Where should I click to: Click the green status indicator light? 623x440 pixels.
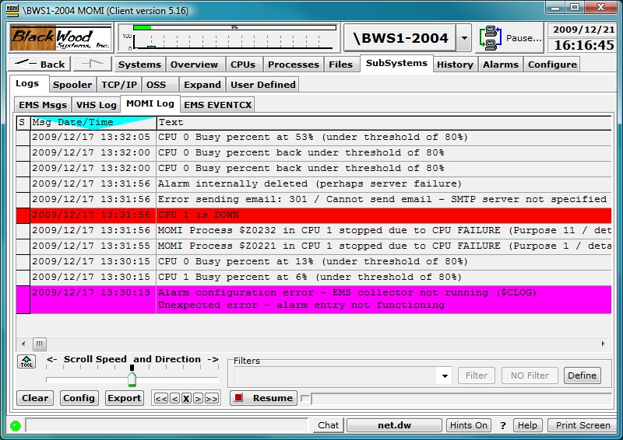click(15, 425)
